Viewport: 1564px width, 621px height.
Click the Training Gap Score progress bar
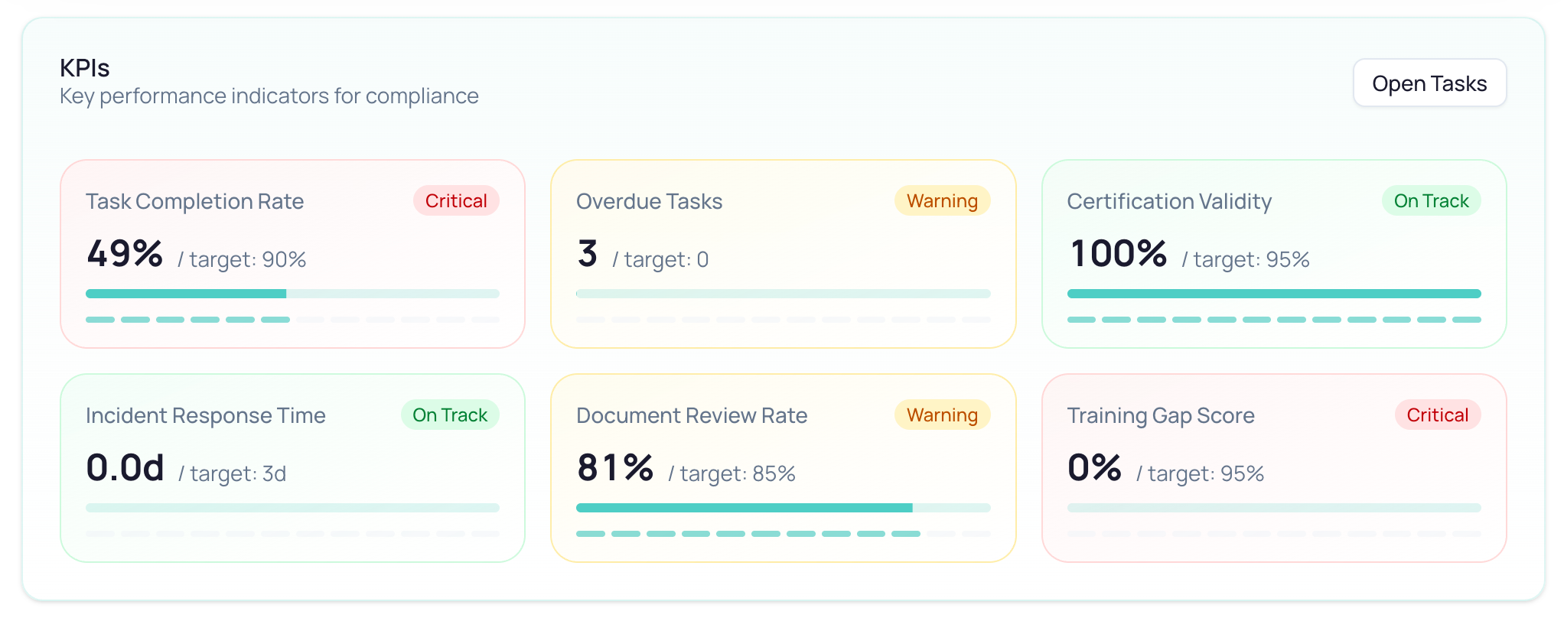point(1274,508)
